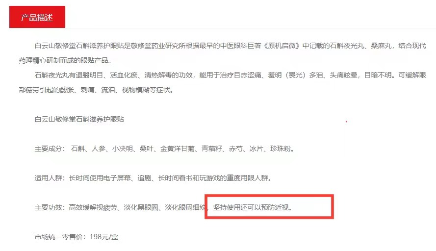The width and height of the screenshot is (436, 251).
Task: Click the ingredient 珍珠粉
Action: [281, 149]
